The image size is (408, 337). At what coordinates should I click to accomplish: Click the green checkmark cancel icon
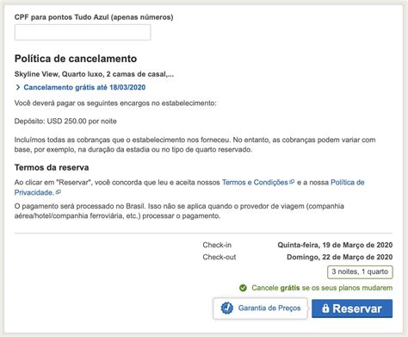click(x=243, y=288)
